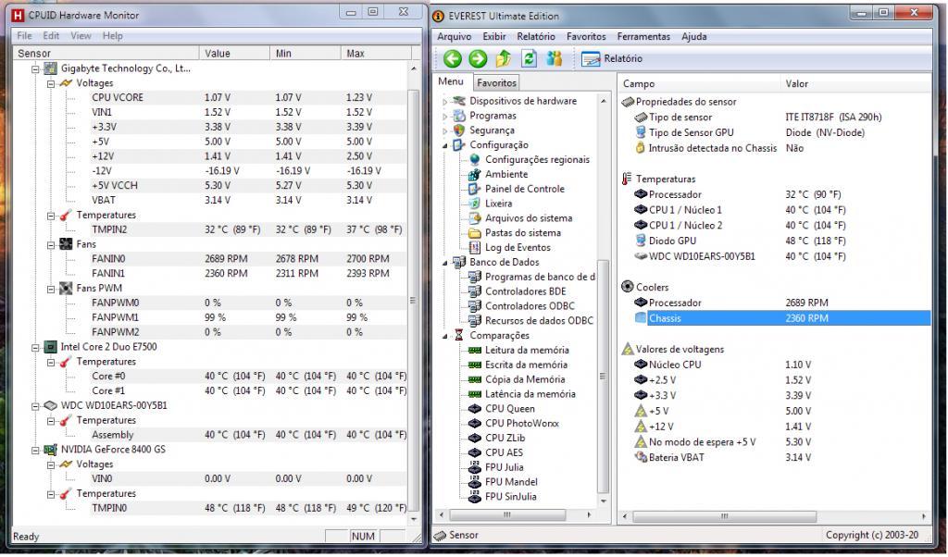This screenshot has width=948, height=557.
Task: Select the Dispositivos de hardware icon
Action: click(x=459, y=101)
